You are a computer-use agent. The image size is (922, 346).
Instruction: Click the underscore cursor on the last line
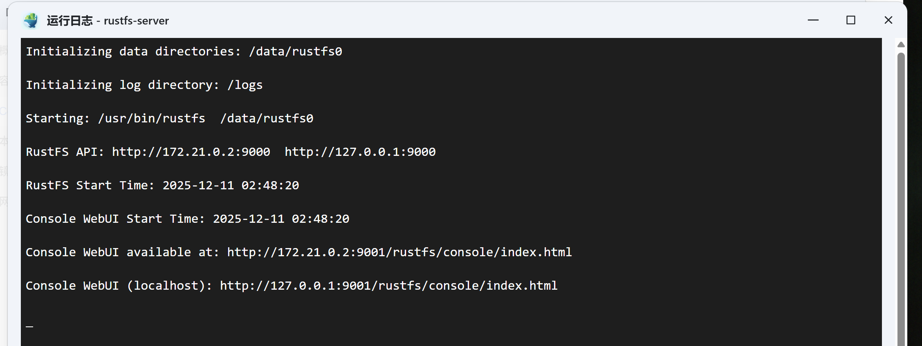pos(29,326)
